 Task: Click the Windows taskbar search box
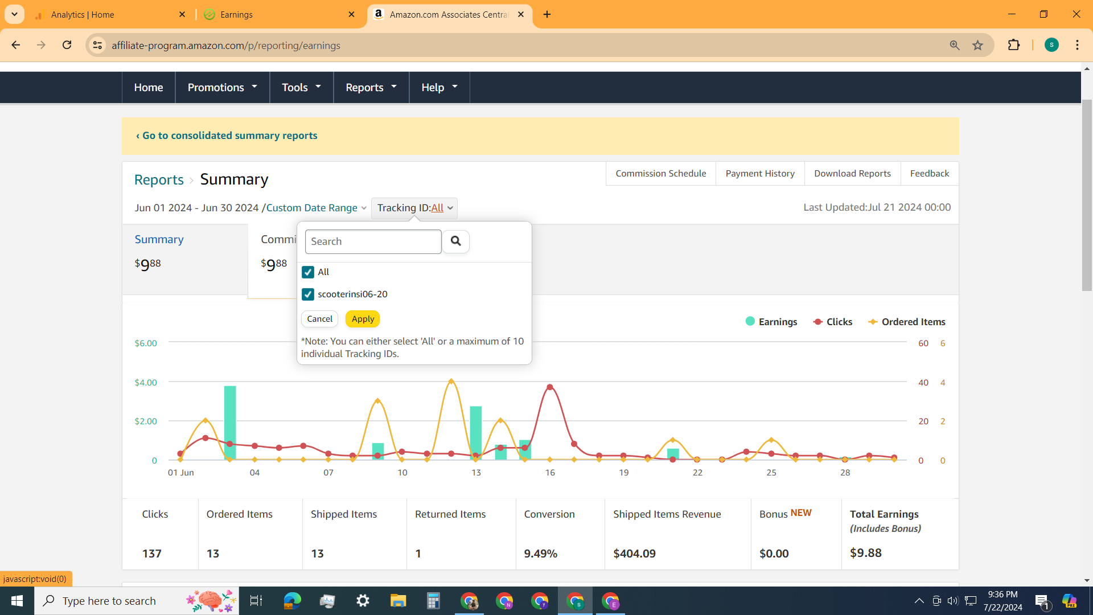pyautogui.click(x=137, y=601)
